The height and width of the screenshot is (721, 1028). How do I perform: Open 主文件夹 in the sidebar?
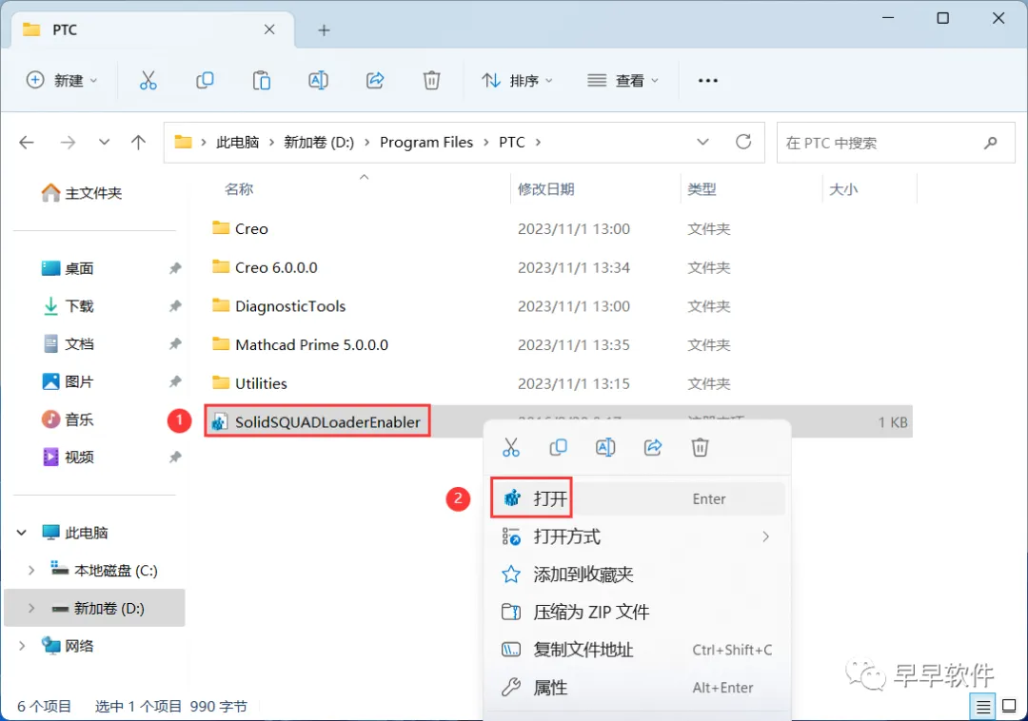(x=82, y=192)
